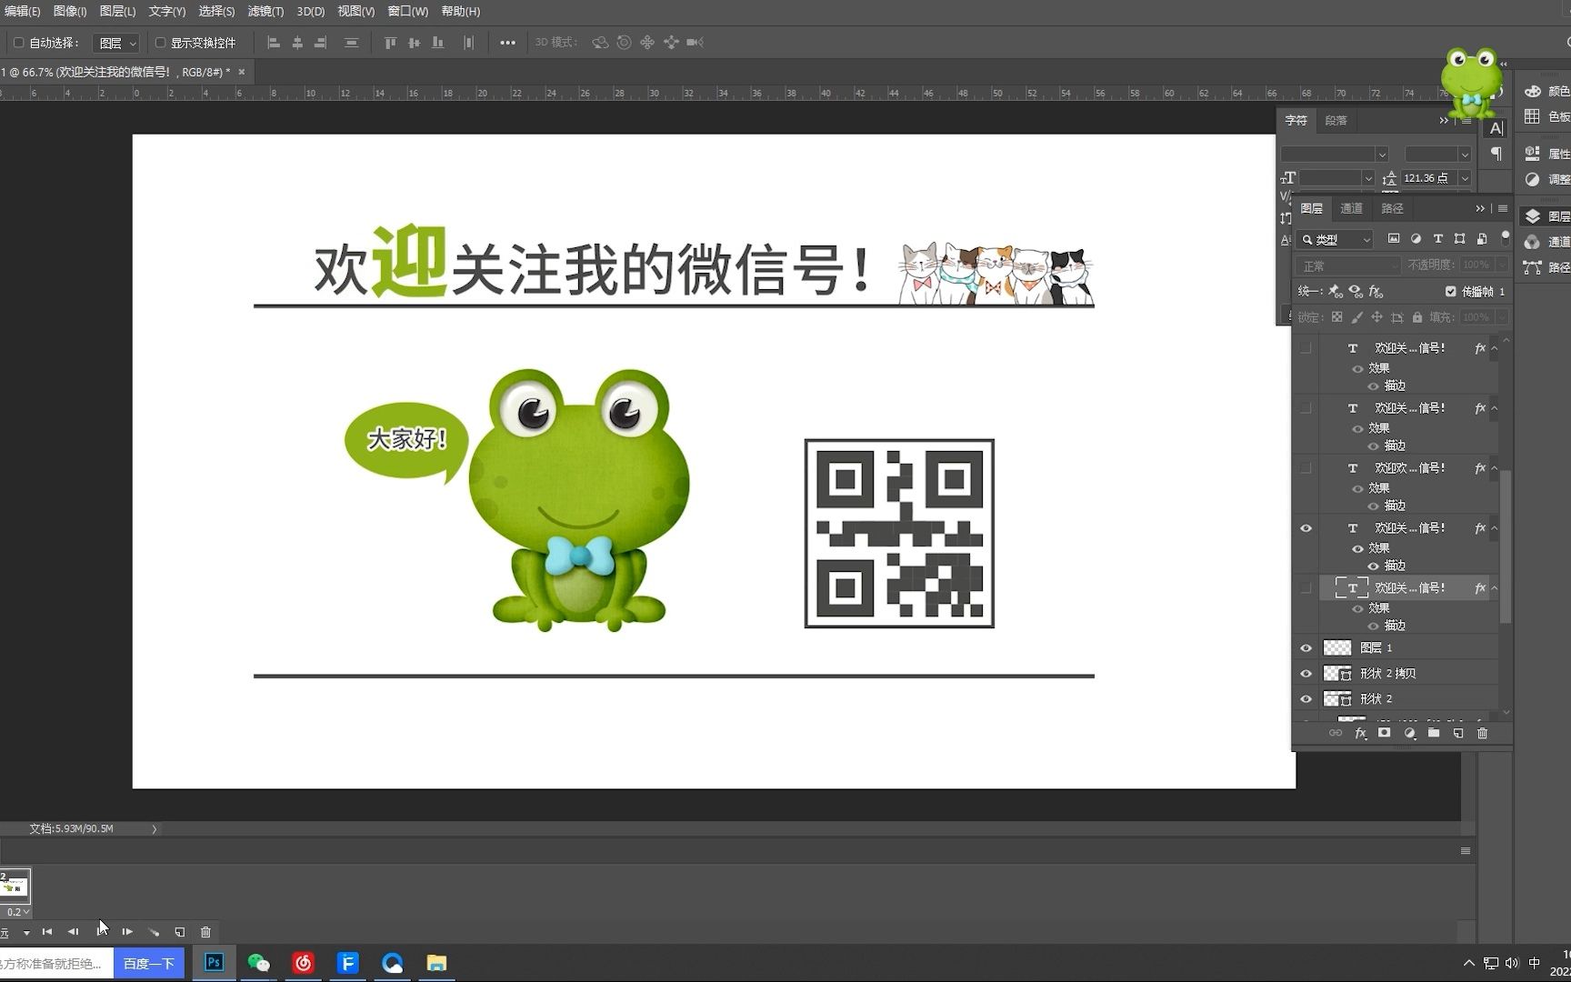Hide 形状 2 拷贝 layer eye

pos(1306,674)
